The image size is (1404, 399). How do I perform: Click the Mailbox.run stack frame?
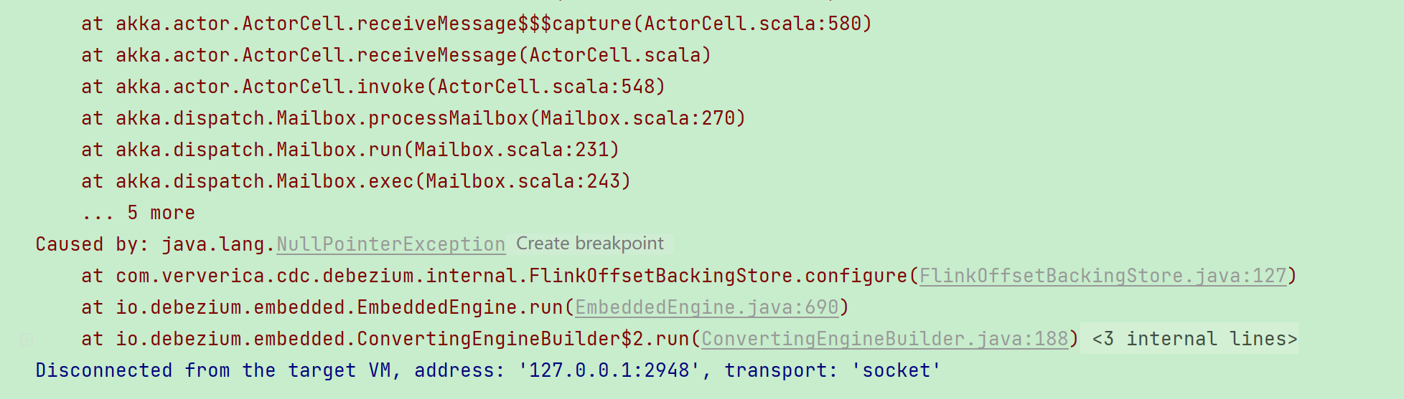(350, 150)
